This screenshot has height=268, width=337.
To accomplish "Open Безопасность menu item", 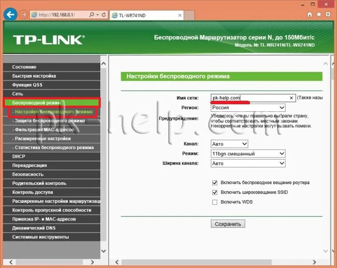I will [x=52, y=174].
